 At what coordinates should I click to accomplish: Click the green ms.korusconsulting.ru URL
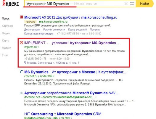pyautogui.click(x=53, y=22)
